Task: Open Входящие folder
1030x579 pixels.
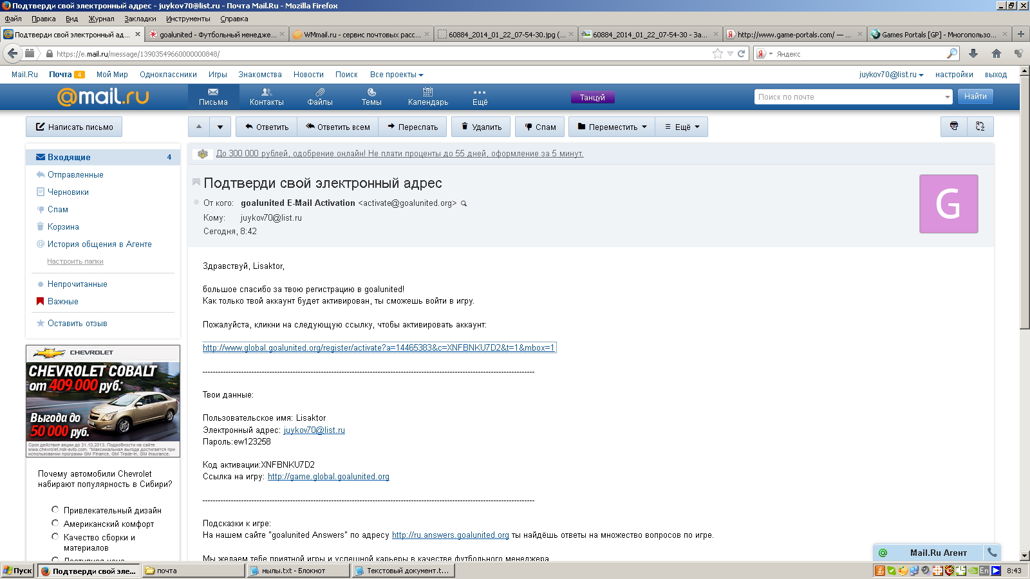Action: click(103, 157)
